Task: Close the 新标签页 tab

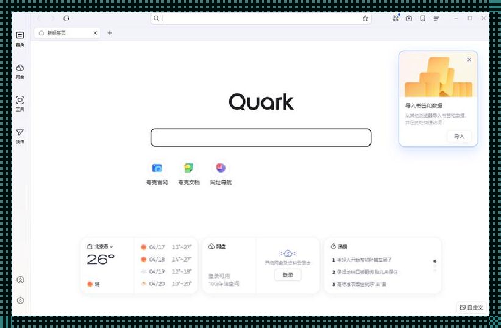Action: click(x=95, y=33)
